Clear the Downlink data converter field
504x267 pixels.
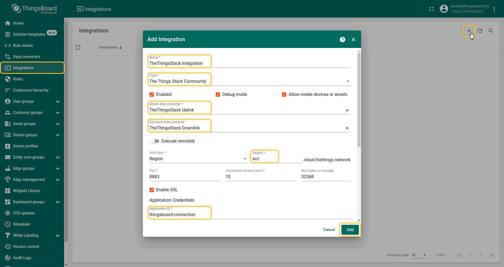point(347,128)
